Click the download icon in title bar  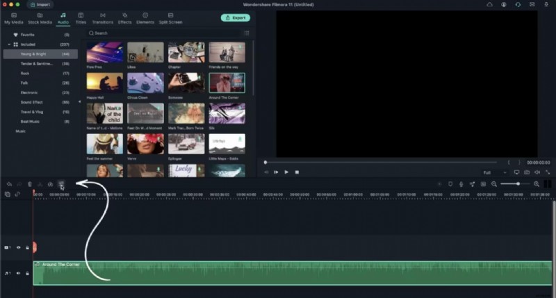[x=546, y=5]
